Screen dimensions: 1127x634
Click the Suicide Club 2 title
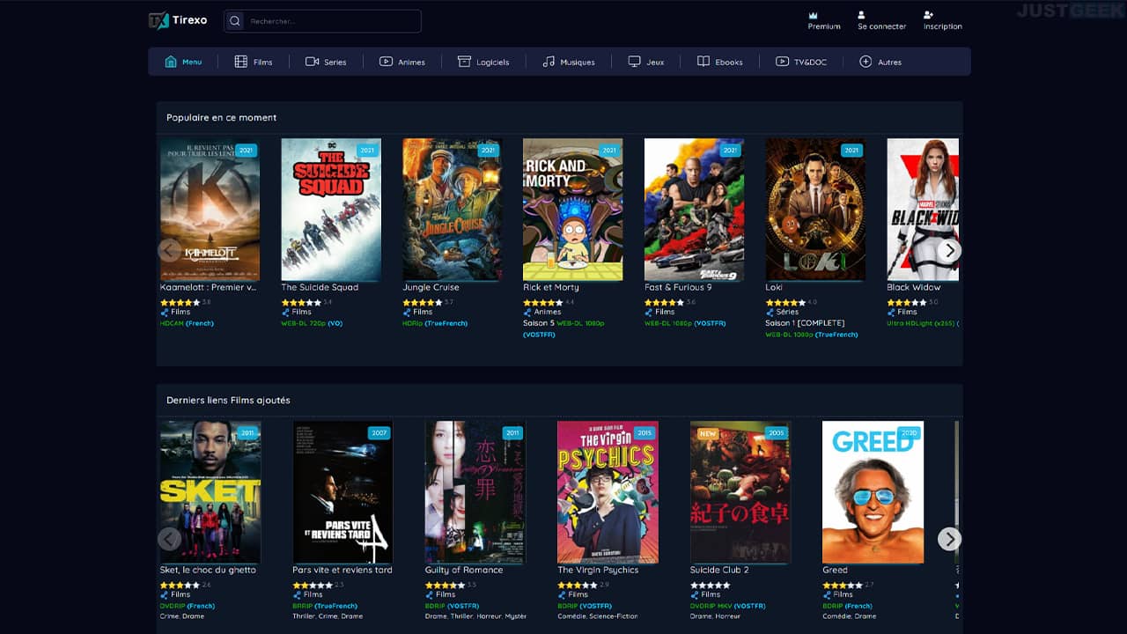pyautogui.click(x=719, y=570)
